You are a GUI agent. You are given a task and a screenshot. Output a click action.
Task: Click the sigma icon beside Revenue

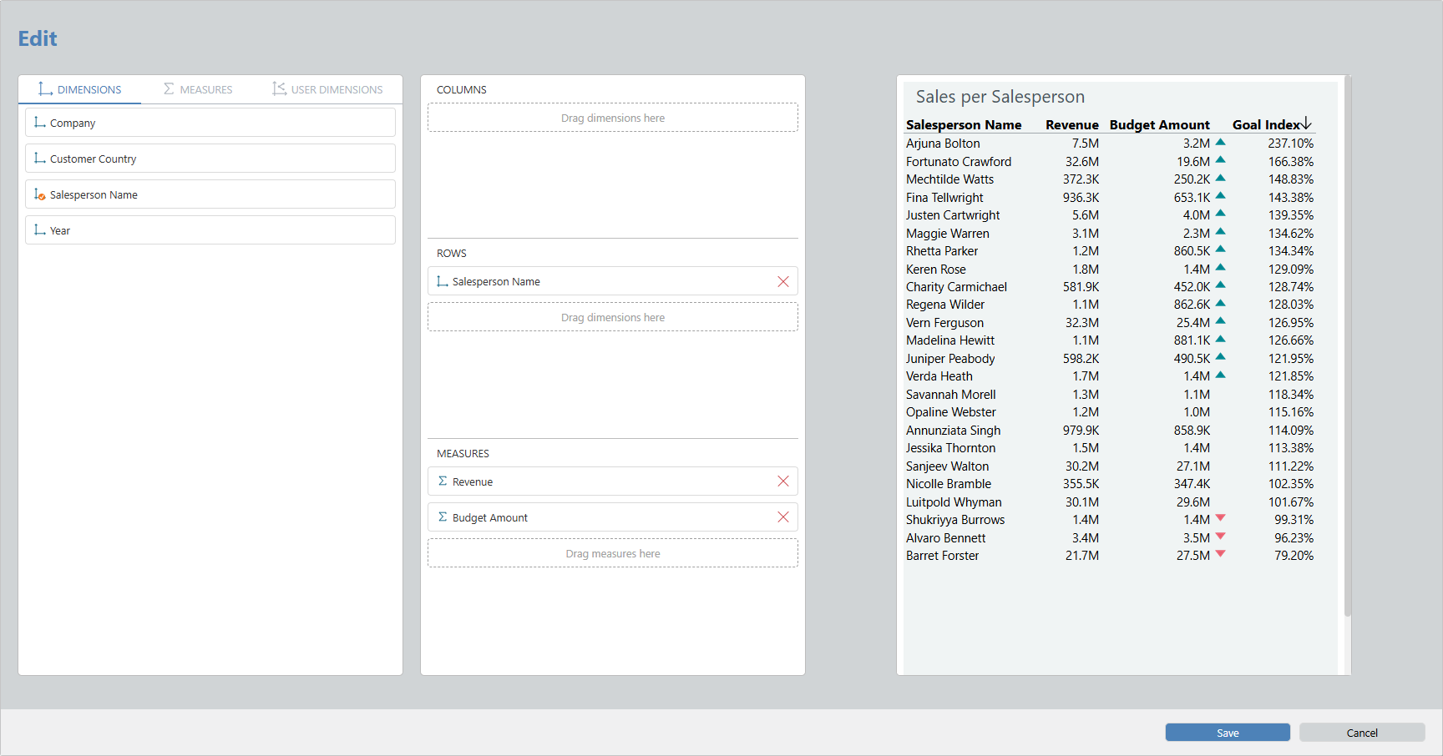pos(443,481)
